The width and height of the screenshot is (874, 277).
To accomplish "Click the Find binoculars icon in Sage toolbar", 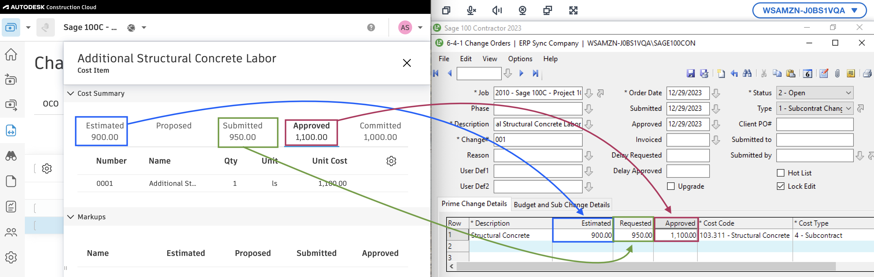I will pyautogui.click(x=747, y=74).
